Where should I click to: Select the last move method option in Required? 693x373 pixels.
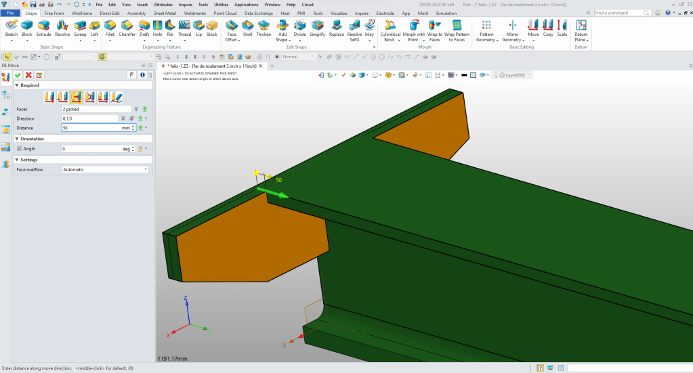tap(116, 97)
